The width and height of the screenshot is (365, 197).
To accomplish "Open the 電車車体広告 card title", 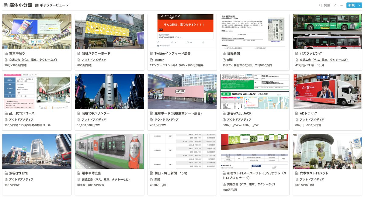I will coord(91,173).
